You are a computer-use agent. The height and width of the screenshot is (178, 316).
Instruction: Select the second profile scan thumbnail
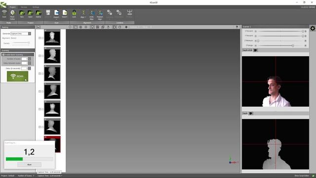pos(52,55)
